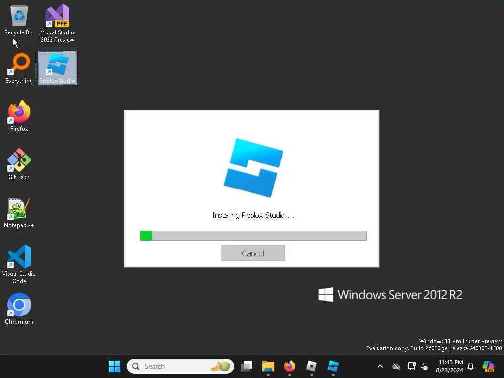Open the Windows Start menu
Viewport: 504px width, 378px height.
click(114, 366)
